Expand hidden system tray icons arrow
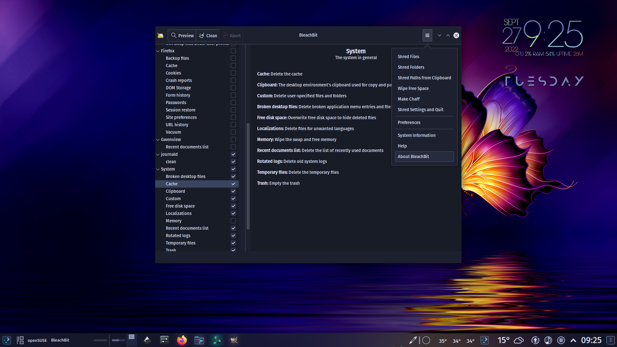This screenshot has width=617, height=347. point(573,340)
